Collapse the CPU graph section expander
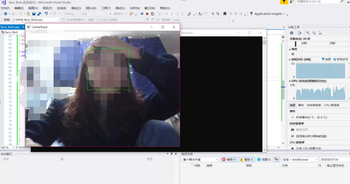This screenshot has width=350, height=184. pyautogui.click(x=290, y=81)
